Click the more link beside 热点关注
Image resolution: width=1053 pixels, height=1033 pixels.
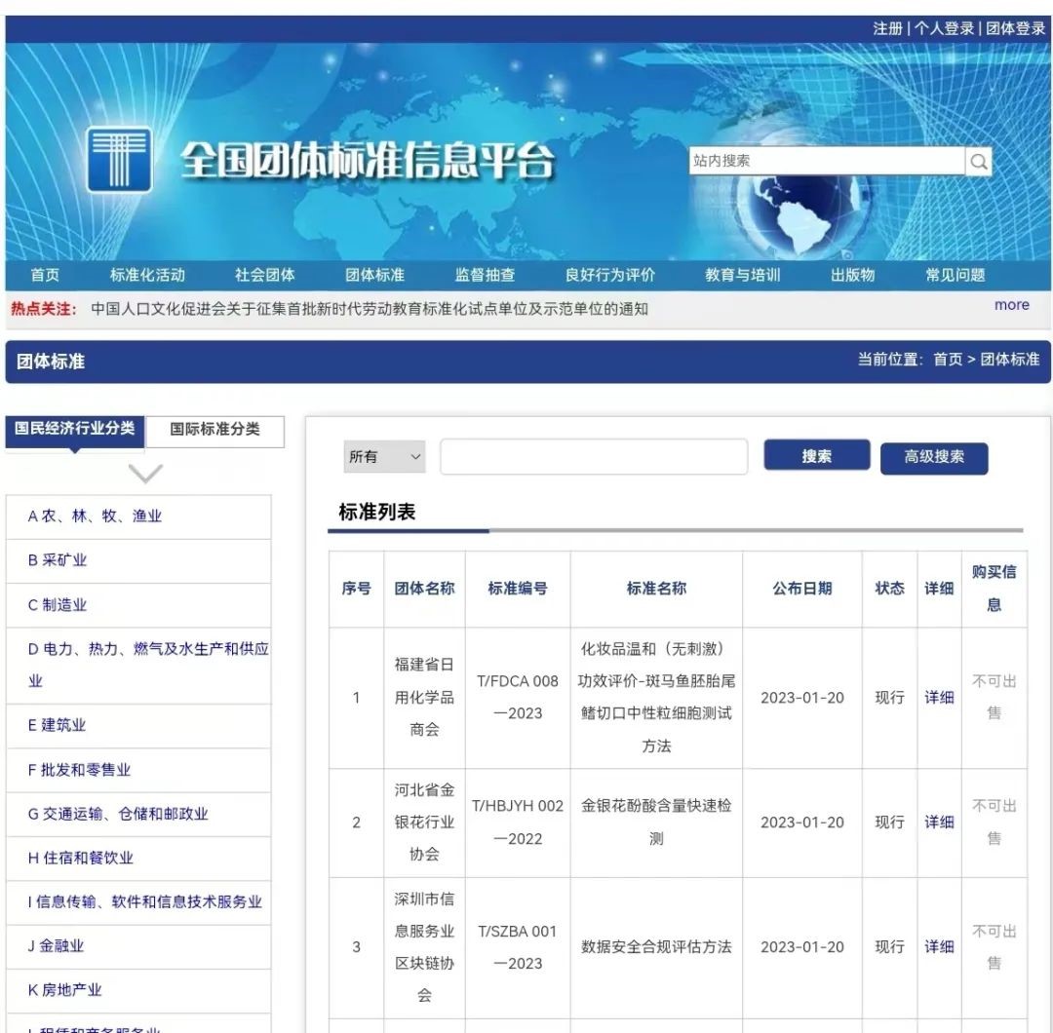[1011, 305]
